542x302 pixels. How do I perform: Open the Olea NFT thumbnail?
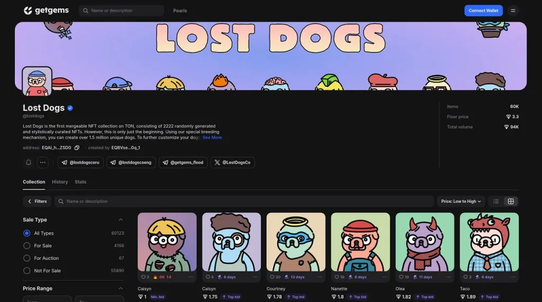(x=425, y=242)
